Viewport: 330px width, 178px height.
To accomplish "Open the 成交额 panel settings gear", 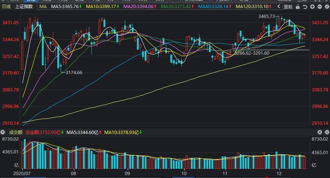I will pyautogui.click(x=327, y=132).
